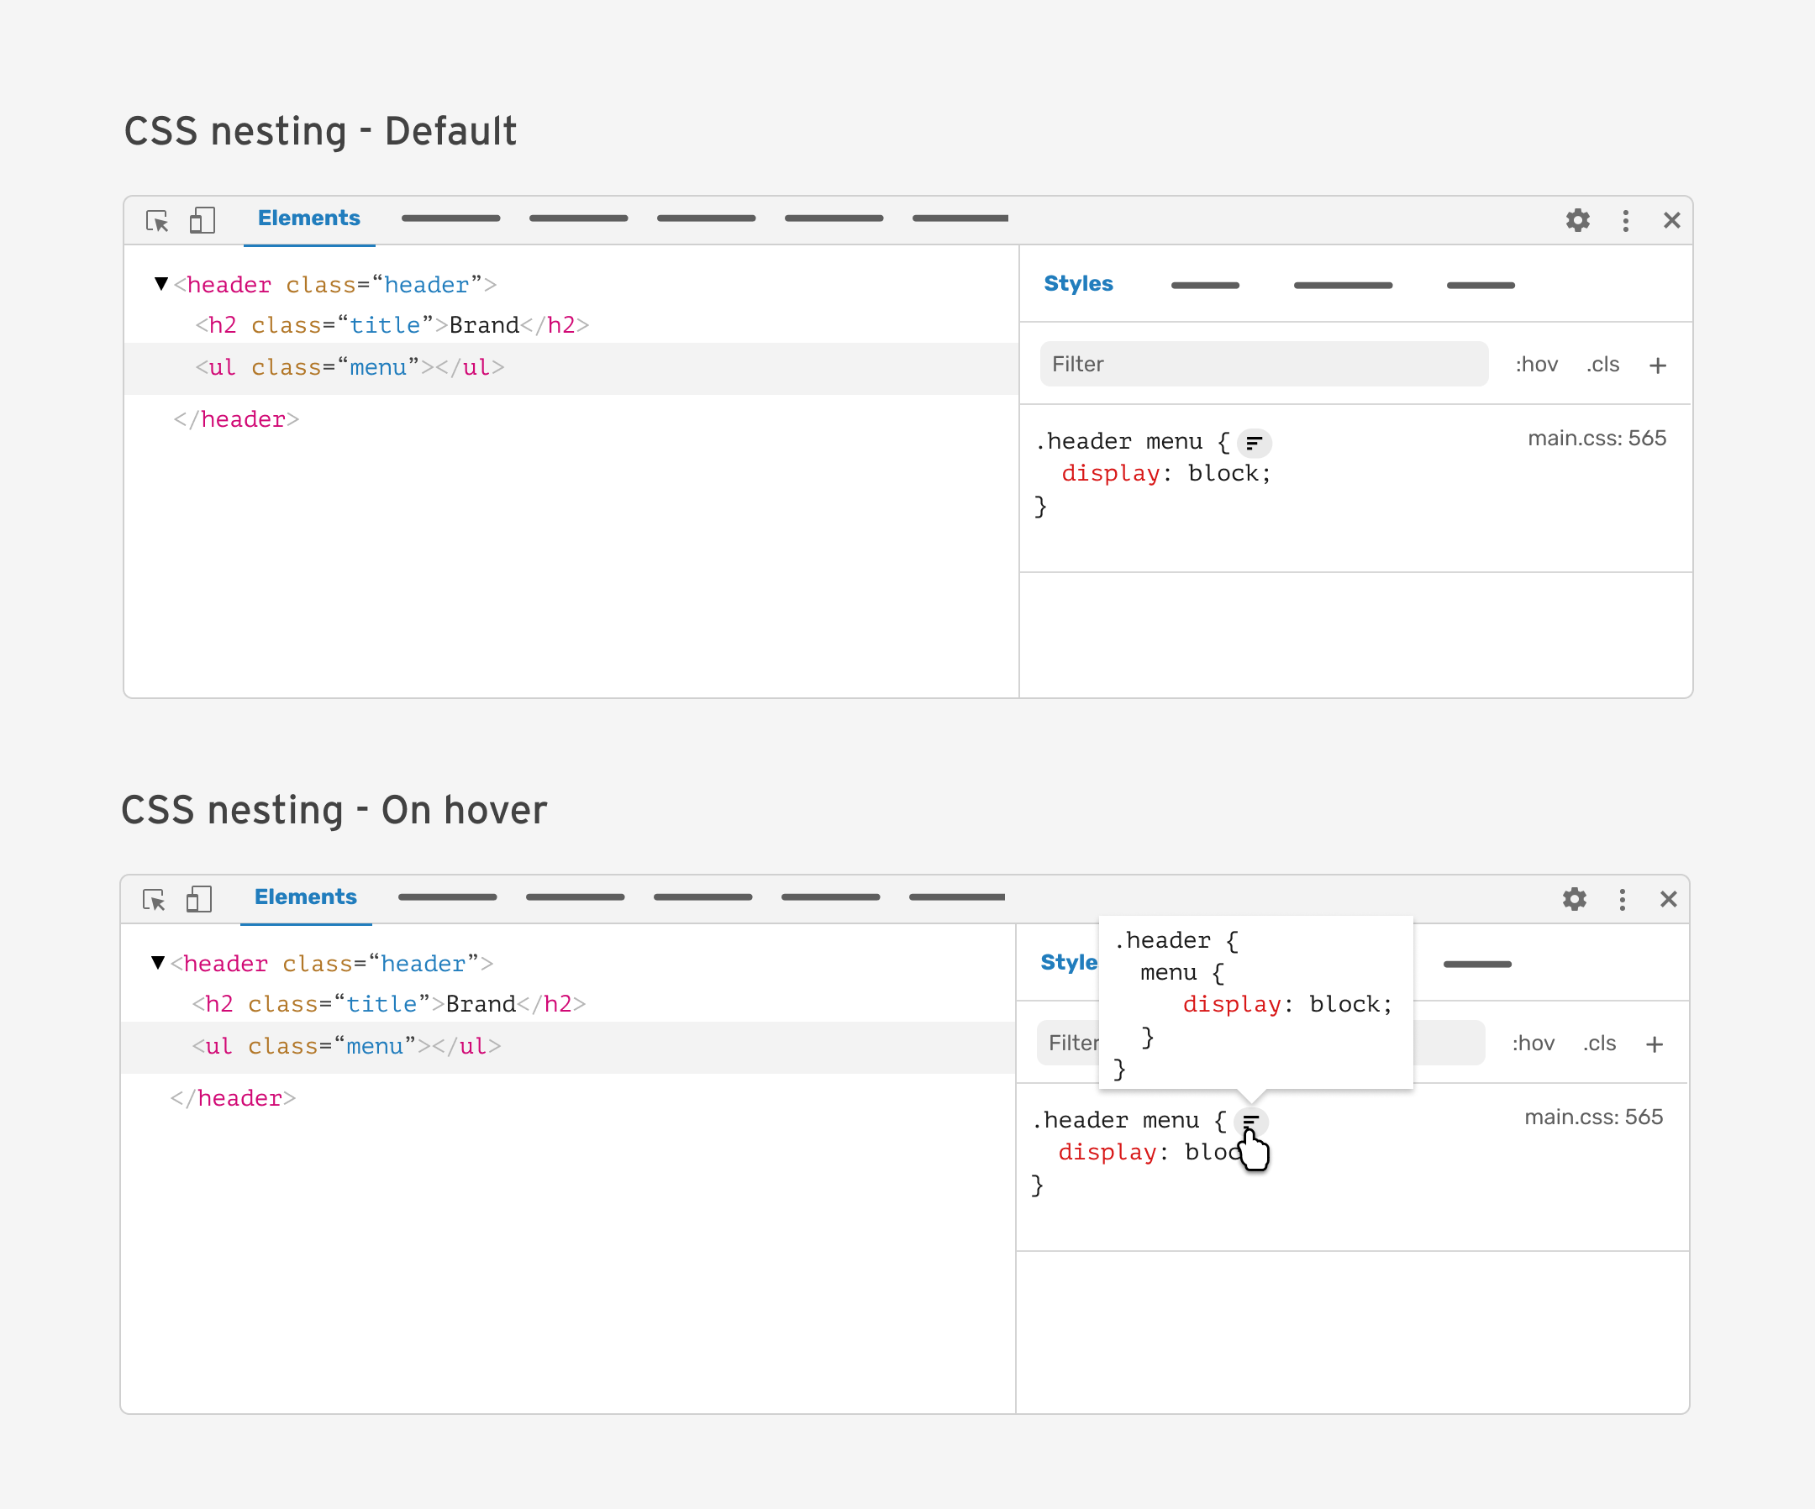Click inspect element picker in bottom panel
1815x1509 pixels.
[x=154, y=901]
